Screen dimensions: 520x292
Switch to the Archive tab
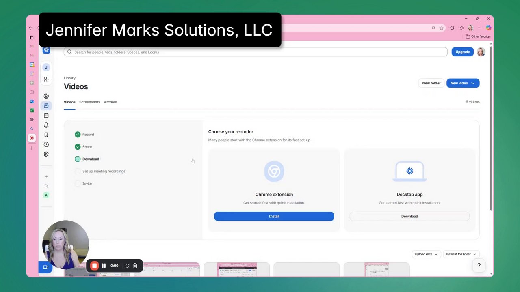[110, 102]
